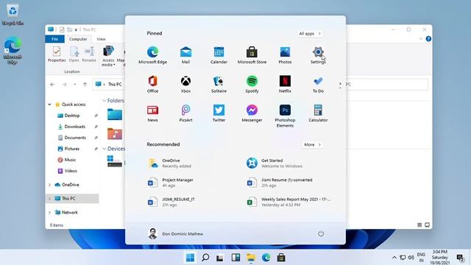This screenshot has height=265, width=471.
Task: Show more recommended items
Action: point(312,144)
